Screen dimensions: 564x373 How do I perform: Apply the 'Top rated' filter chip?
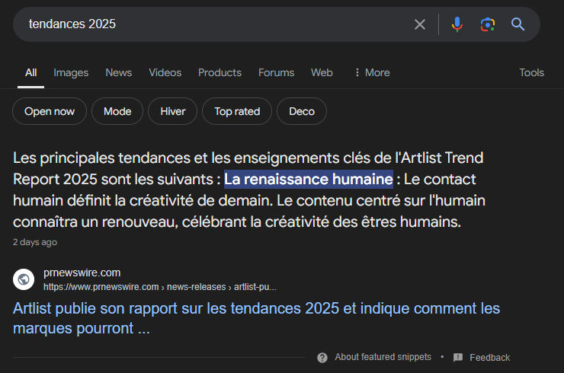coord(237,111)
